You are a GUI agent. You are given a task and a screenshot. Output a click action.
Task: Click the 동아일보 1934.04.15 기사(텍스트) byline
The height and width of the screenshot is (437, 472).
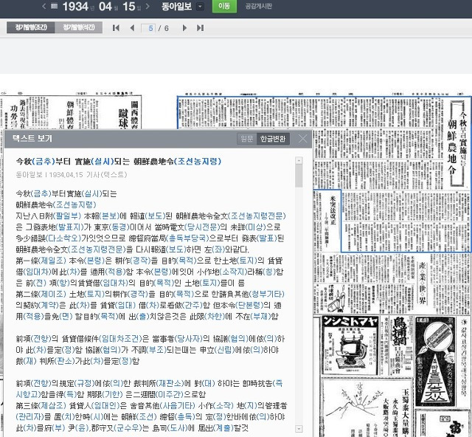click(x=72, y=175)
